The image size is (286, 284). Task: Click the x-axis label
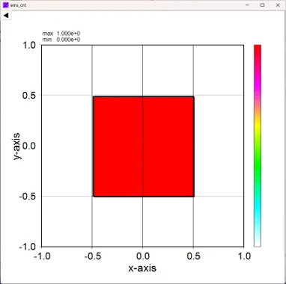[x=142, y=268]
